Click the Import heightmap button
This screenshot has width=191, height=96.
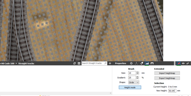tap(167, 73)
